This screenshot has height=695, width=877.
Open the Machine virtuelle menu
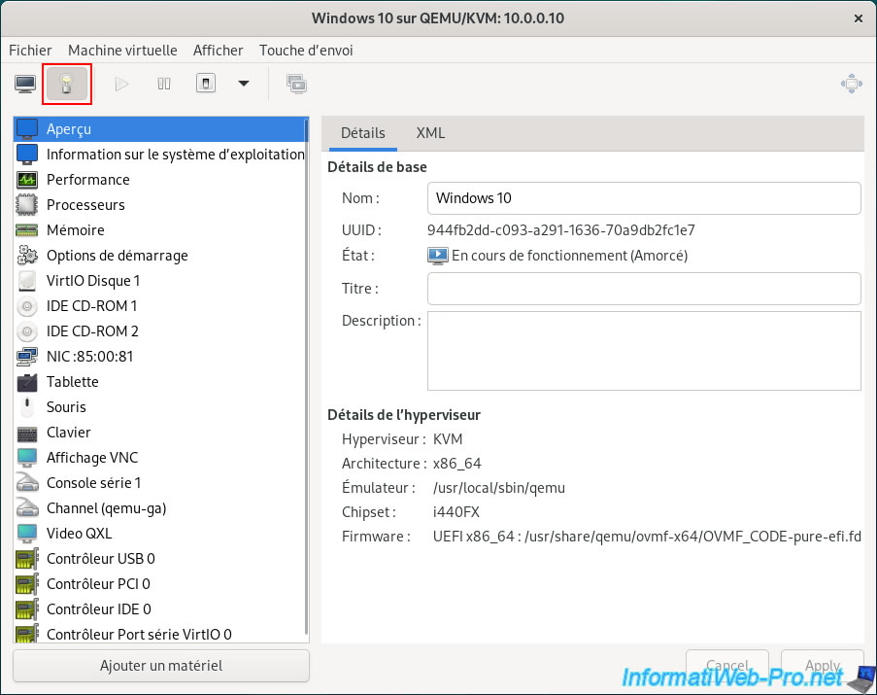tap(122, 51)
